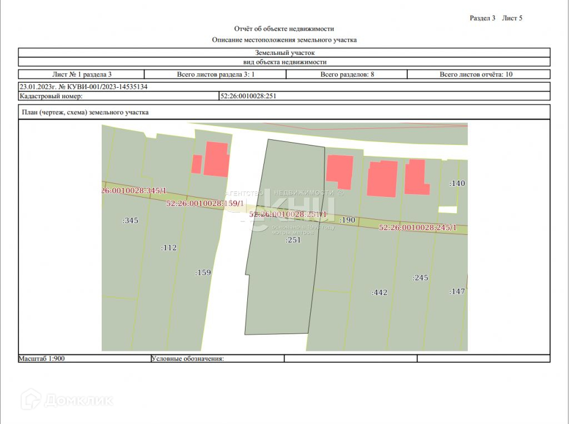Click red building above the ':190' label

[340, 171]
